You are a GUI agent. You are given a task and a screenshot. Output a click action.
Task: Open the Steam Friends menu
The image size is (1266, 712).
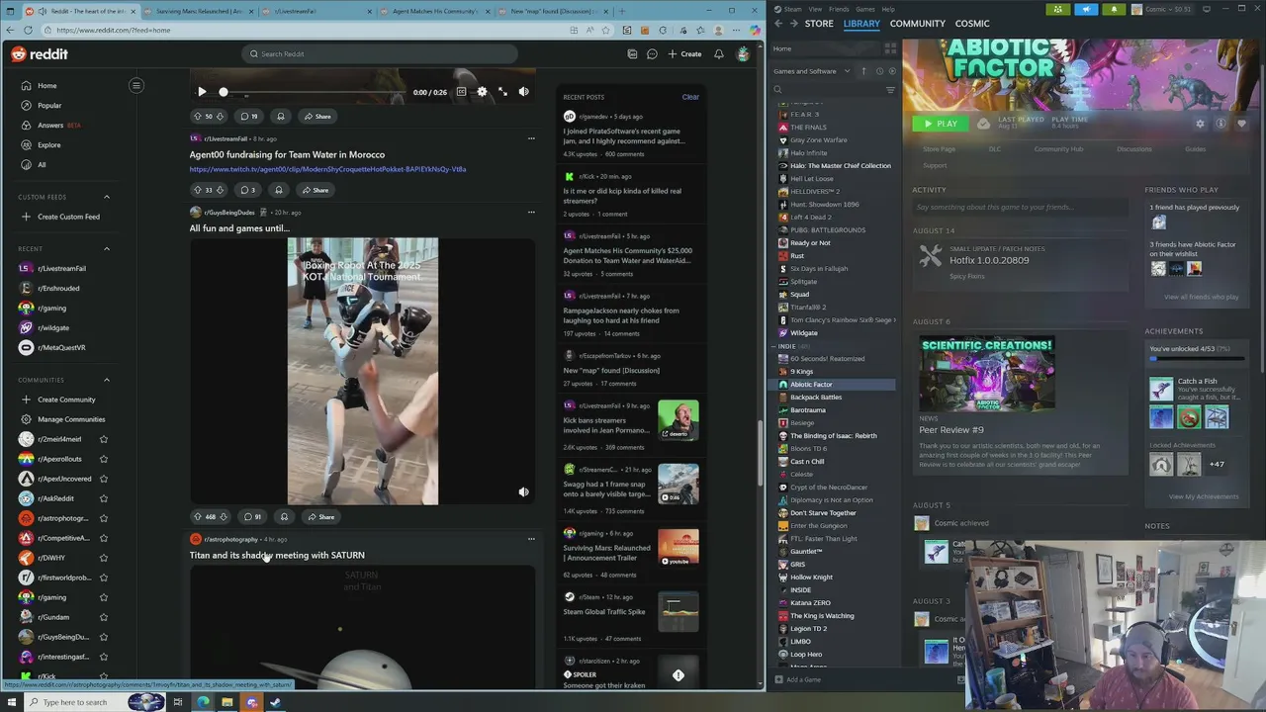click(x=839, y=9)
